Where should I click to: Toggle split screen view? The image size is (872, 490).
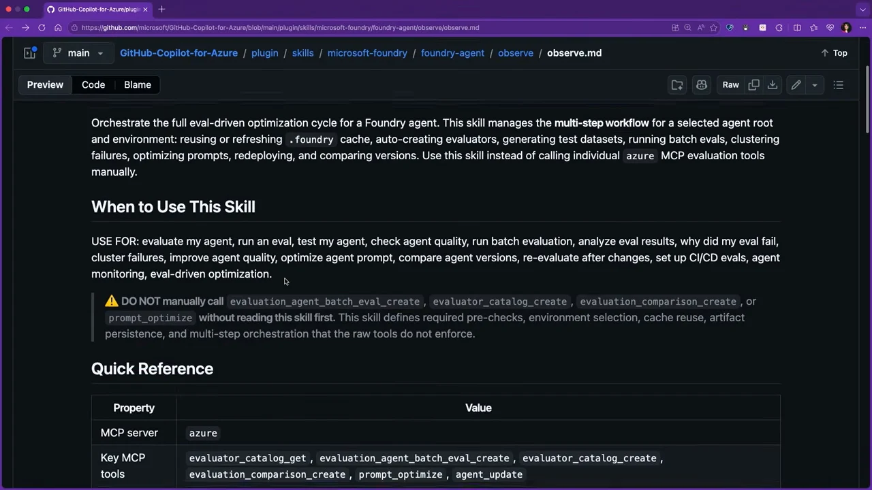pos(797,28)
